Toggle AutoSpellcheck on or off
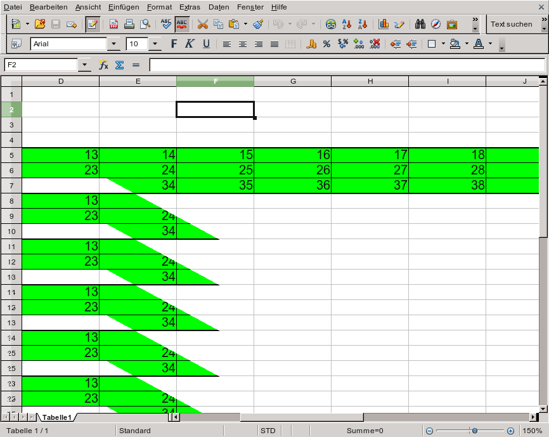549x437 pixels. (182, 24)
